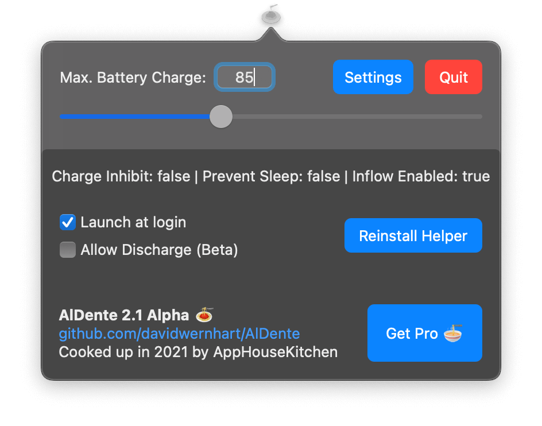Open the Settings panel
The width and height of the screenshot is (542, 426).
tap(373, 77)
